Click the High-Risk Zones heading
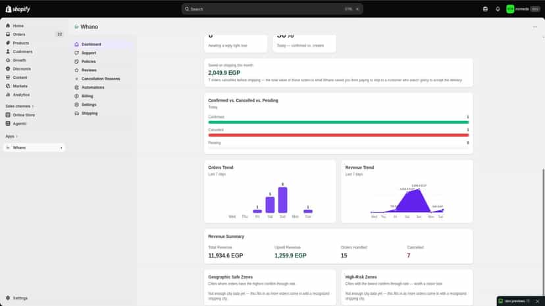 tap(361, 277)
